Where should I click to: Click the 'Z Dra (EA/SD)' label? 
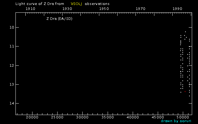click(x=59, y=19)
